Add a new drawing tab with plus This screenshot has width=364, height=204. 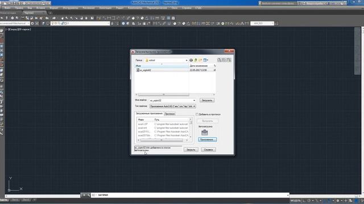tap(50, 13)
